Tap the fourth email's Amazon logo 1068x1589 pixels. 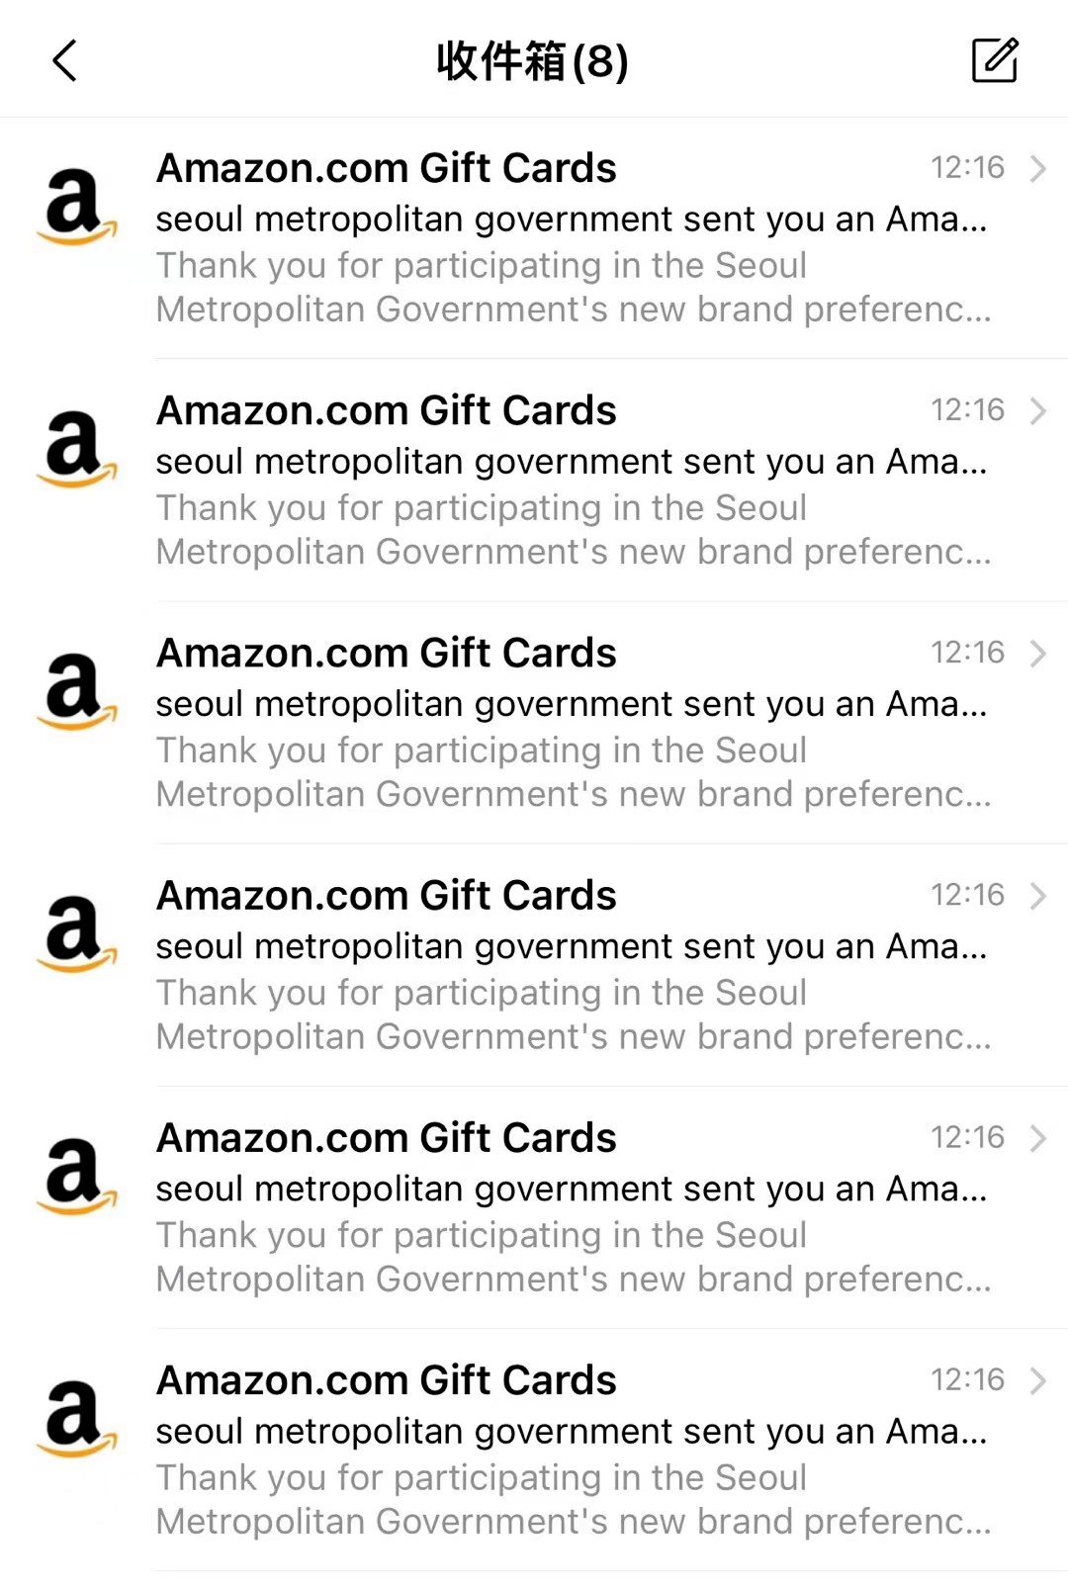[x=76, y=932]
